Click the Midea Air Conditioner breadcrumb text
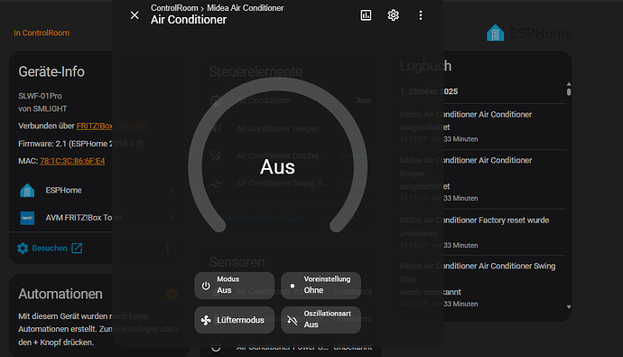The width and height of the screenshot is (623, 357). [246, 8]
